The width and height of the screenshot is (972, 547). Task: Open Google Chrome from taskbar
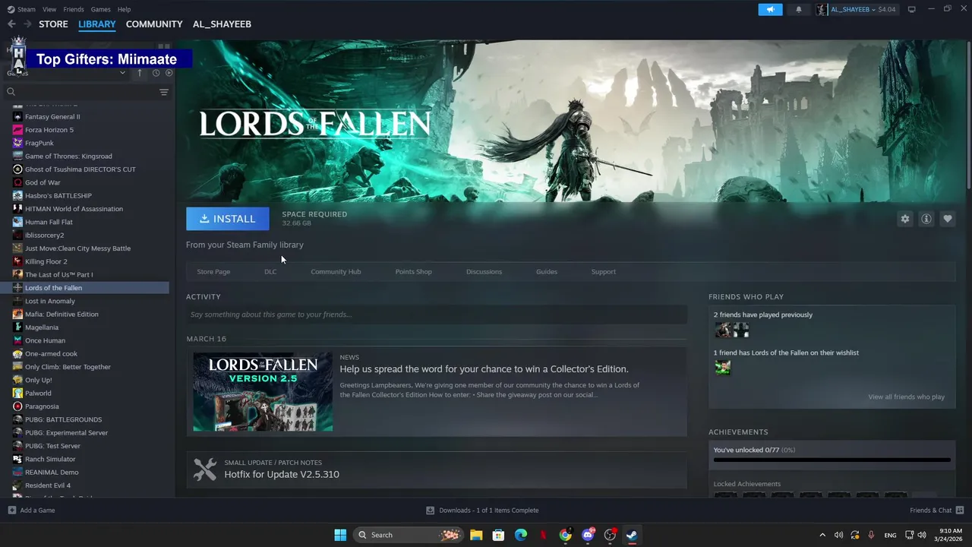(x=566, y=535)
